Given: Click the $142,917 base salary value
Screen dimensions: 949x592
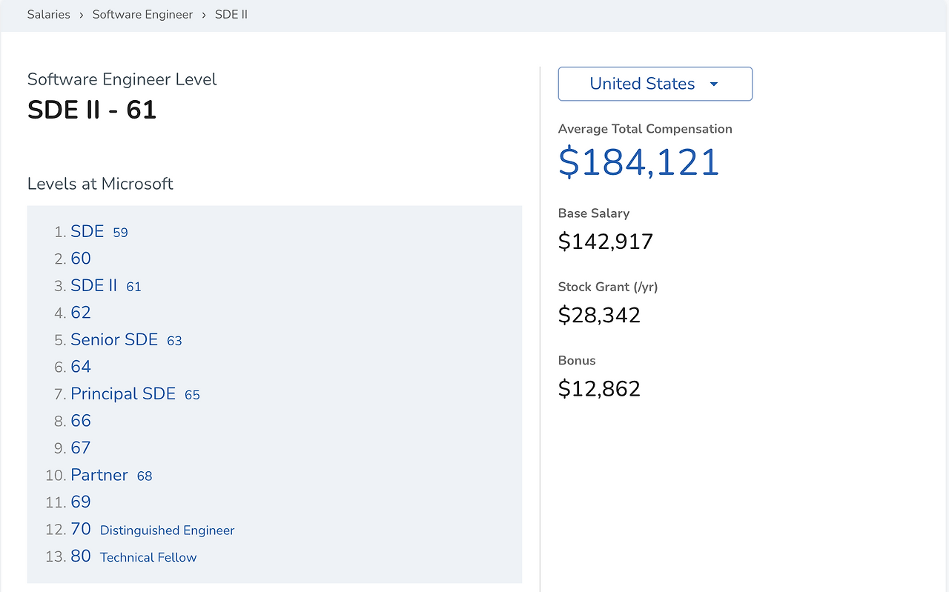Looking at the screenshot, I should [606, 242].
